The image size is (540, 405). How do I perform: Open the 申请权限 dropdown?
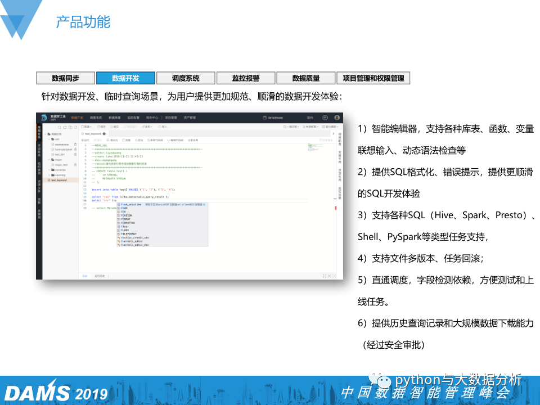(310, 127)
